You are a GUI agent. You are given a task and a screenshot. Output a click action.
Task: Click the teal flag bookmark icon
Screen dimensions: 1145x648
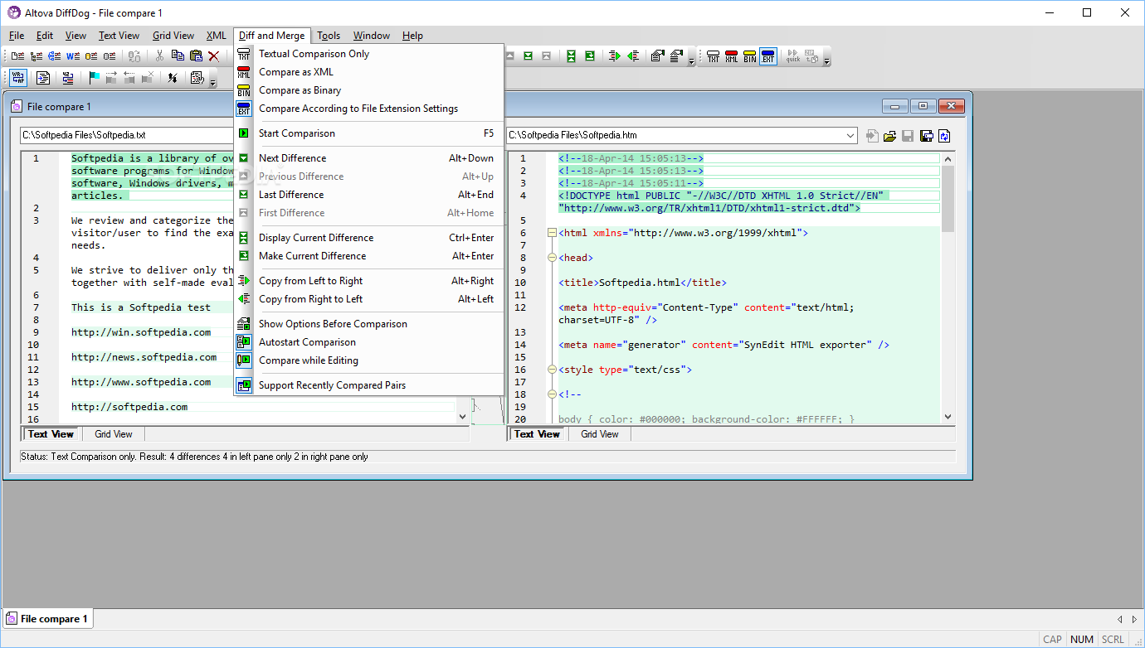[x=95, y=78]
